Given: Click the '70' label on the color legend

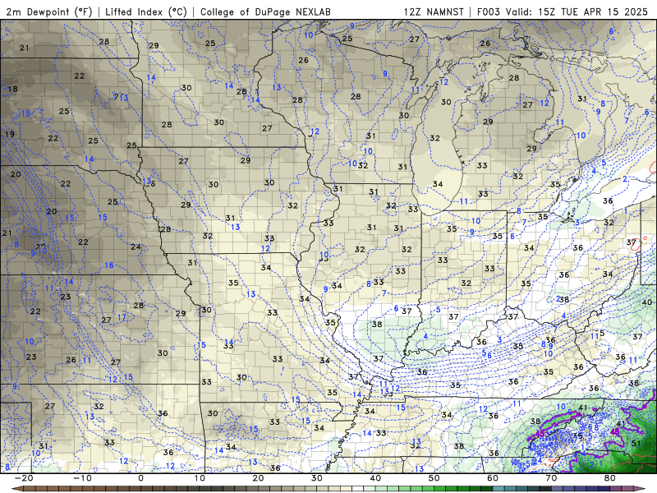Looking at the screenshot, I should pos(551,478).
